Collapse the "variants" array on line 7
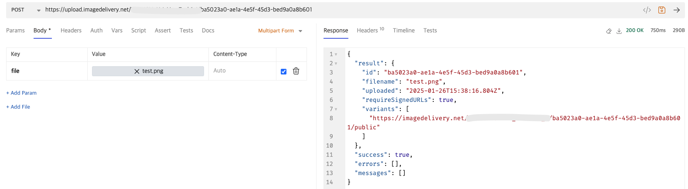The width and height of the screenshot is (688, 189). 336,109
